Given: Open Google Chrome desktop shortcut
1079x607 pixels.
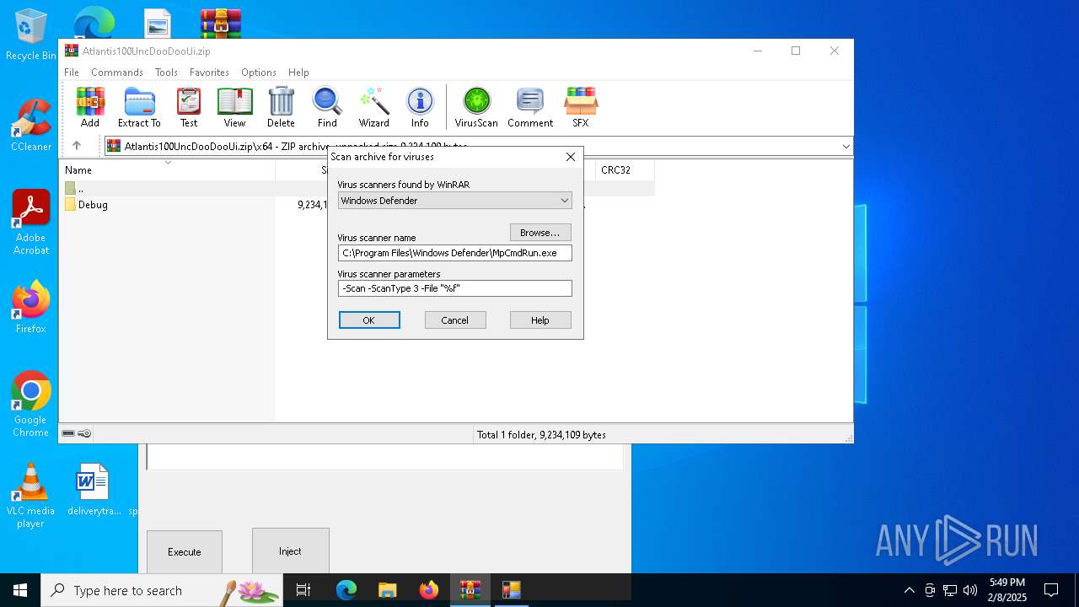Looking at the screenshot, I should click(x=31, y=405).
